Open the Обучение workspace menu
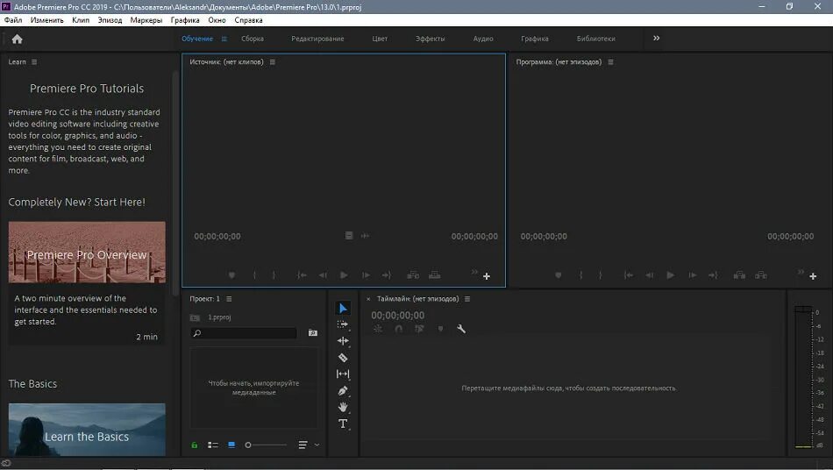The height and width of the screenshot is (470, 833). click(x=224, y=39)
